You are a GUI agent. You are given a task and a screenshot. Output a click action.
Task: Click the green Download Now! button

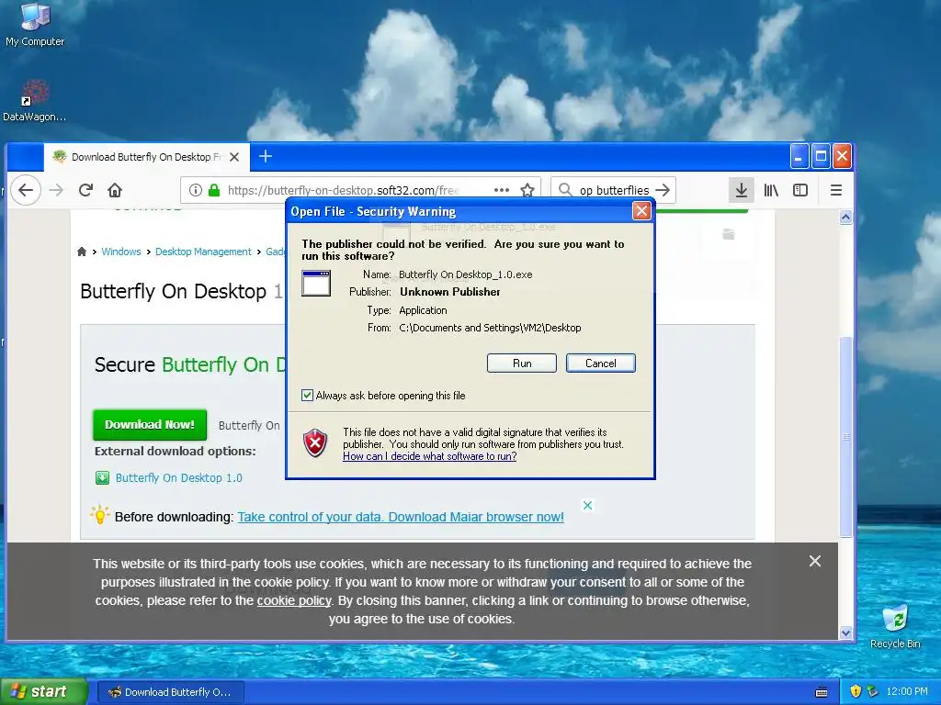coord(150,424)
